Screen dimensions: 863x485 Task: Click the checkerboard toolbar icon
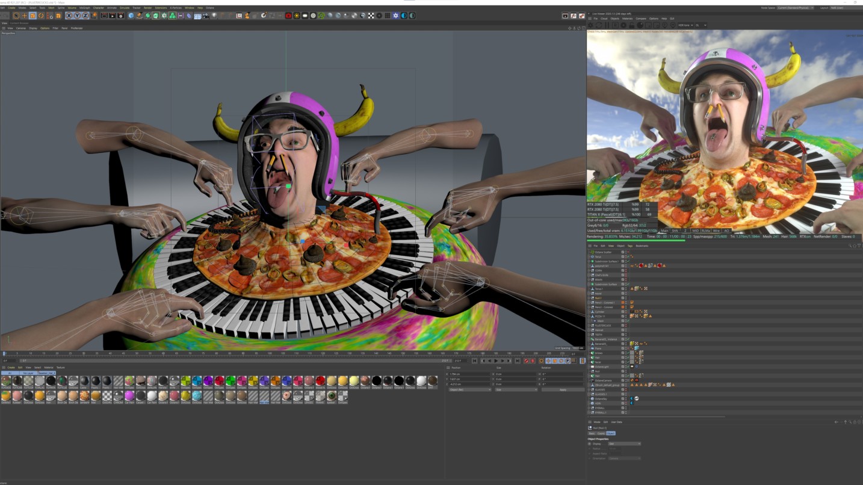coord(371,16)
